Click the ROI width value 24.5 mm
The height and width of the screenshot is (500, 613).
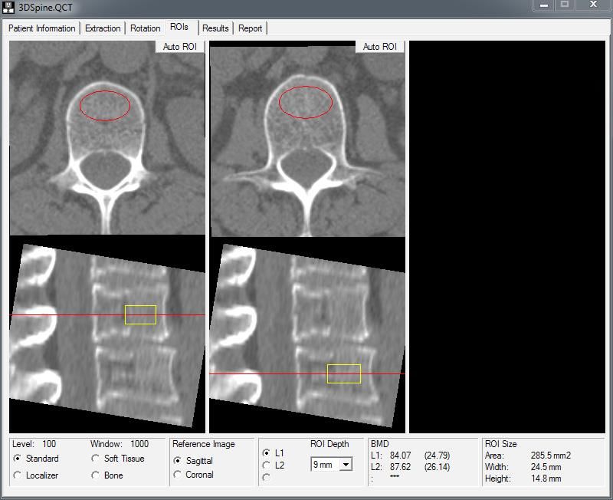point(546,467)
